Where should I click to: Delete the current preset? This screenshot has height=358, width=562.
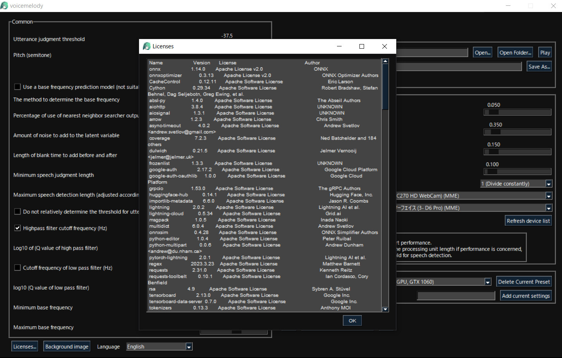524,281
